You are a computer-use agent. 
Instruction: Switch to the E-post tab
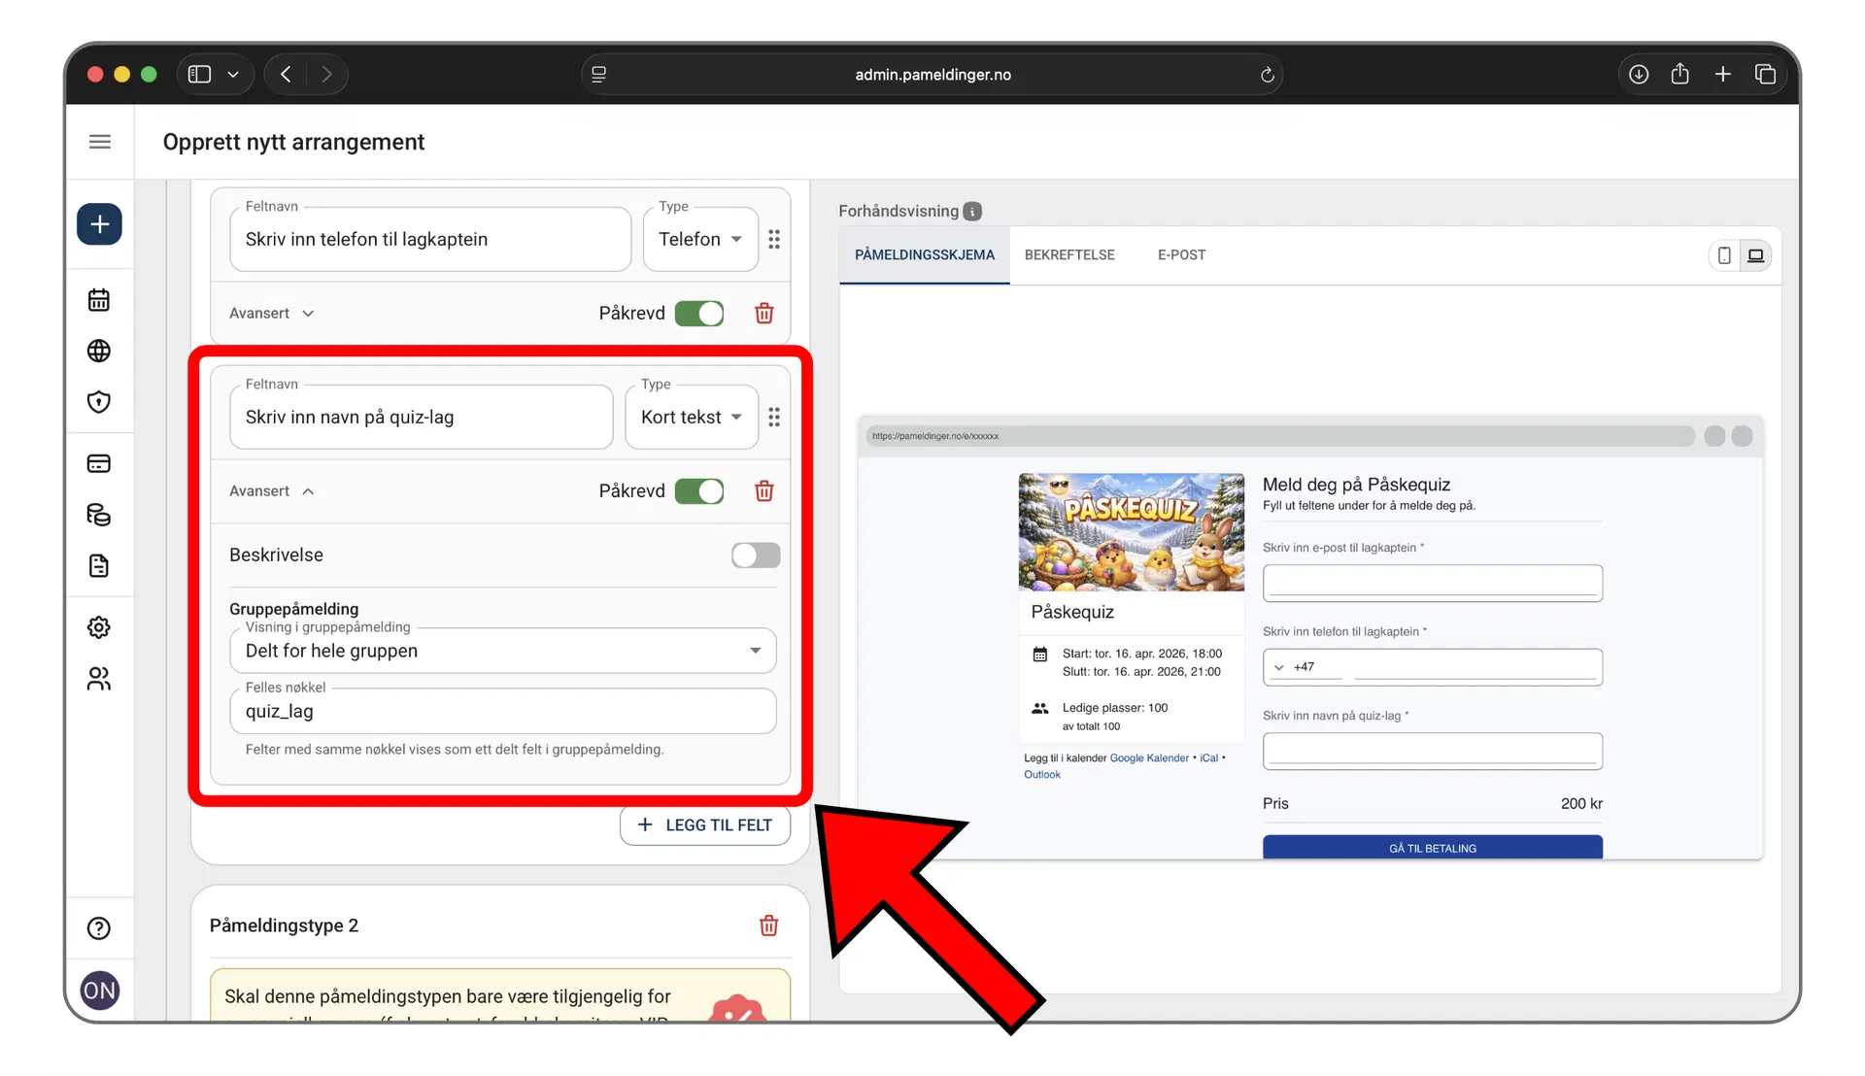[1181, 255]
